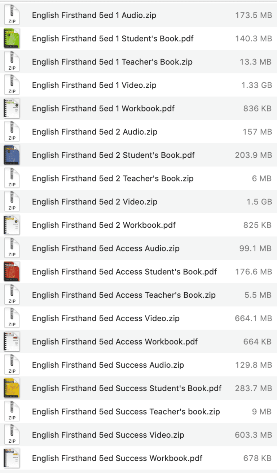This screenshot has height=473, width=277.
Task: Click the ZIP icon for 2 Teacher's Book.zip
Action: 12,179
